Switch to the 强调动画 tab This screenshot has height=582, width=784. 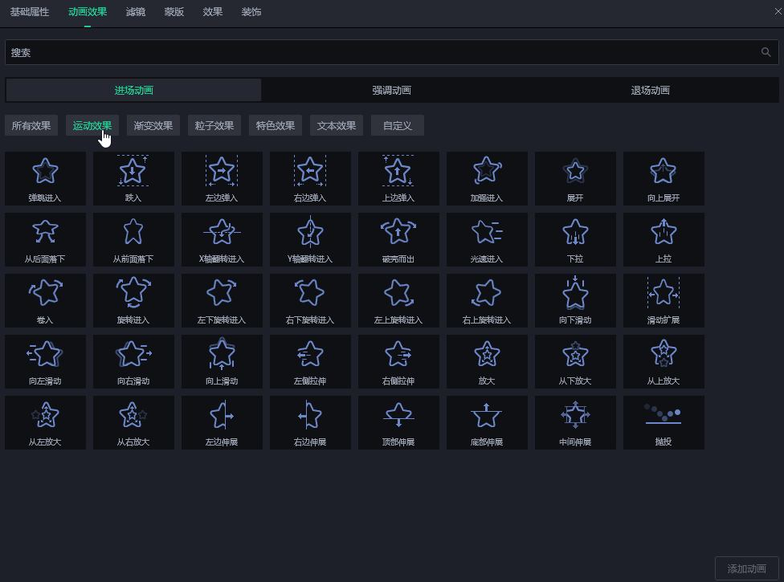click(391, 90)
